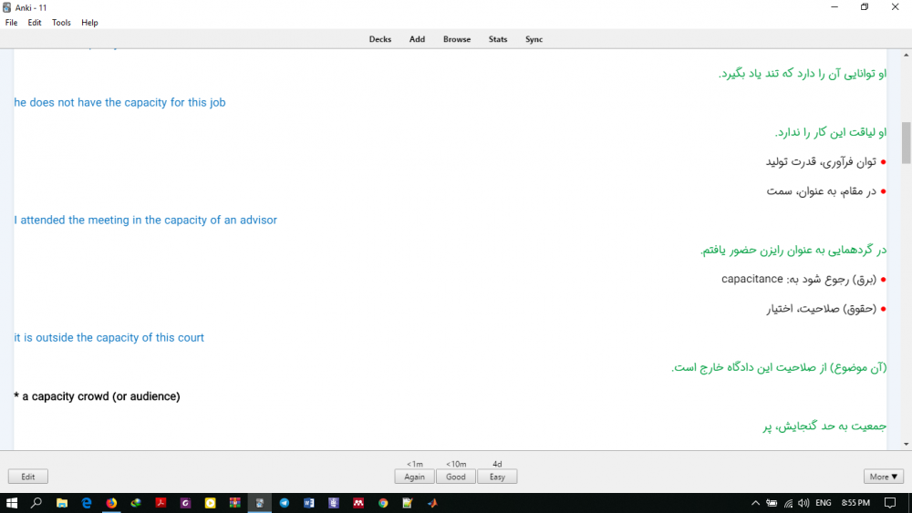This screenshot has width=912, height=513.
Task: Open File Explorer from the taskbar
Action: coord(62,503)
